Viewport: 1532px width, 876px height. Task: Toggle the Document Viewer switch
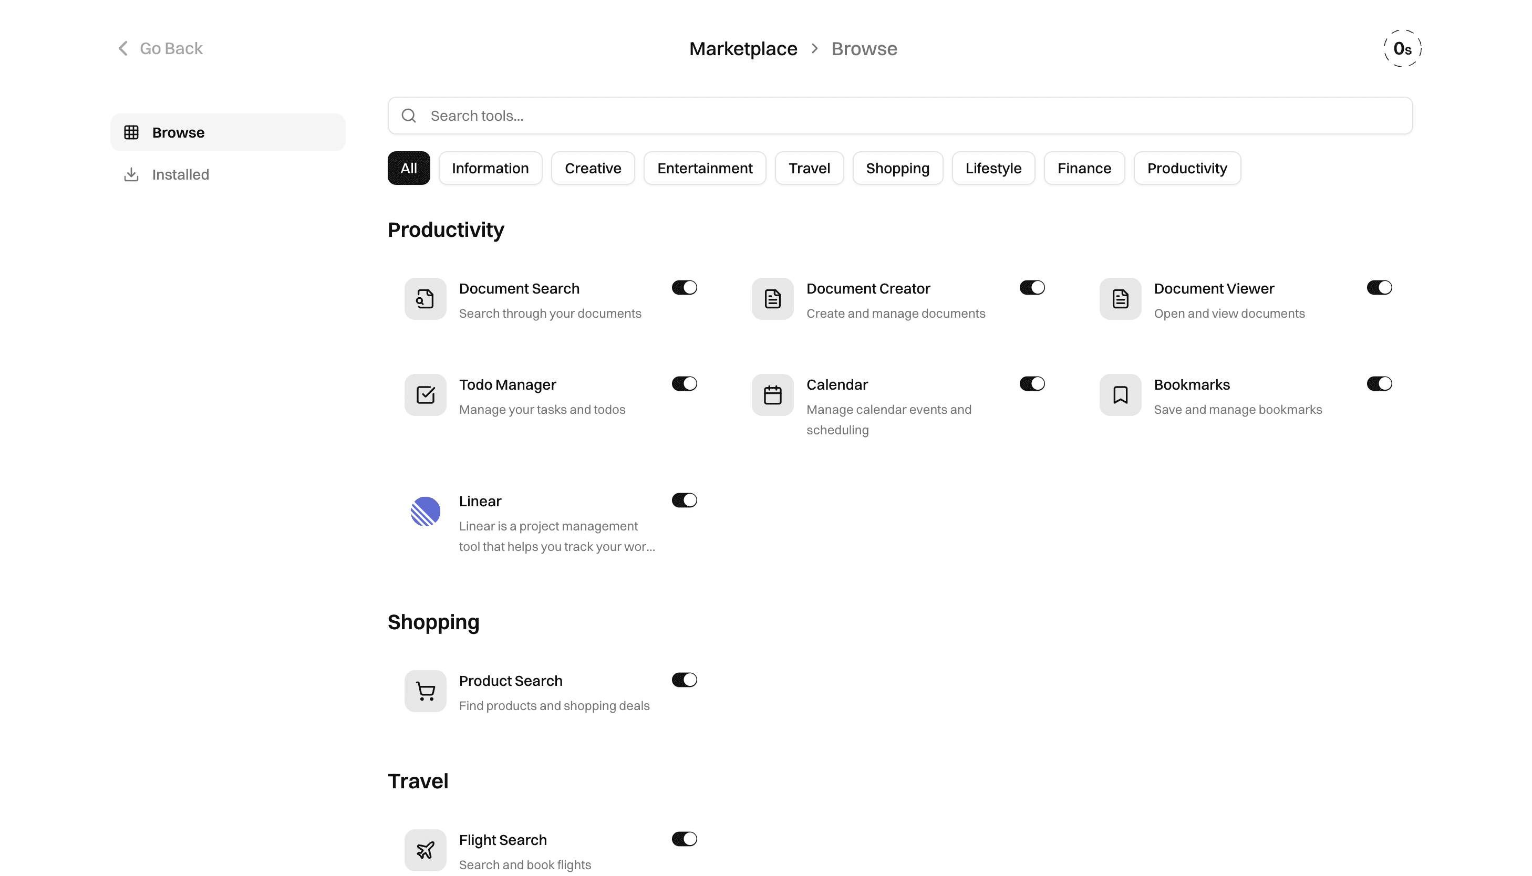coord(1379,288)
